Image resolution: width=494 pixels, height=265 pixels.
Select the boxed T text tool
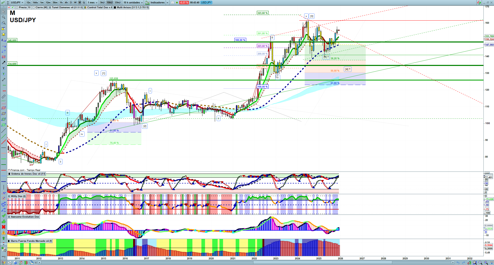click(4, 68)
